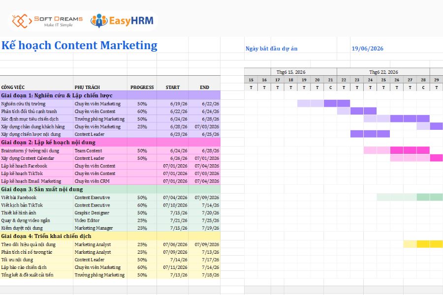Click the 'Phân tích chỉ số tương tác' cell

(36, 252)
